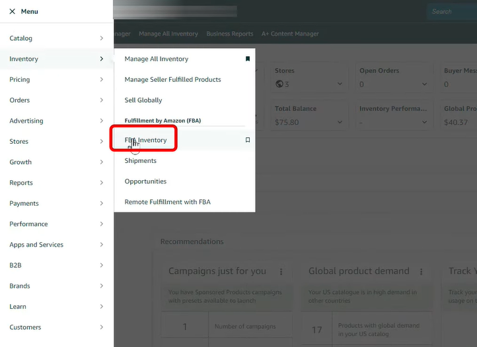This screenshot has width=477, height=347.
Task: Open Opportunities in the submenu
Action: tap(145, 181)
